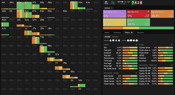Screen dimensions: 175x95
Task: Select the KK cell in hand matrix
Action: click(x=13, y=14)
